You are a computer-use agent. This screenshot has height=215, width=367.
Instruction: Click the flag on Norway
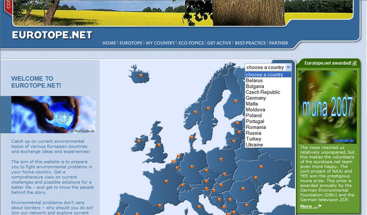[x=195, y=112]
